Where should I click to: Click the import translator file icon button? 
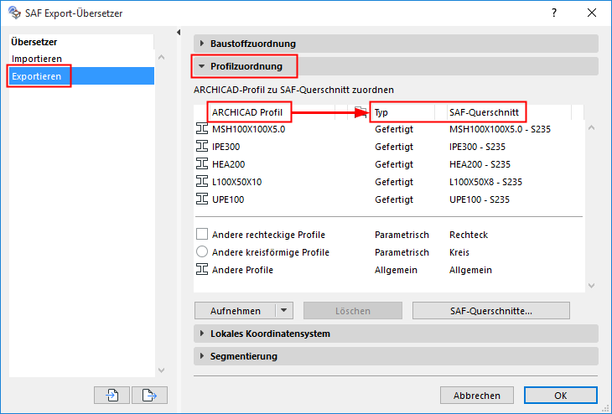click(x=112, y=396)
